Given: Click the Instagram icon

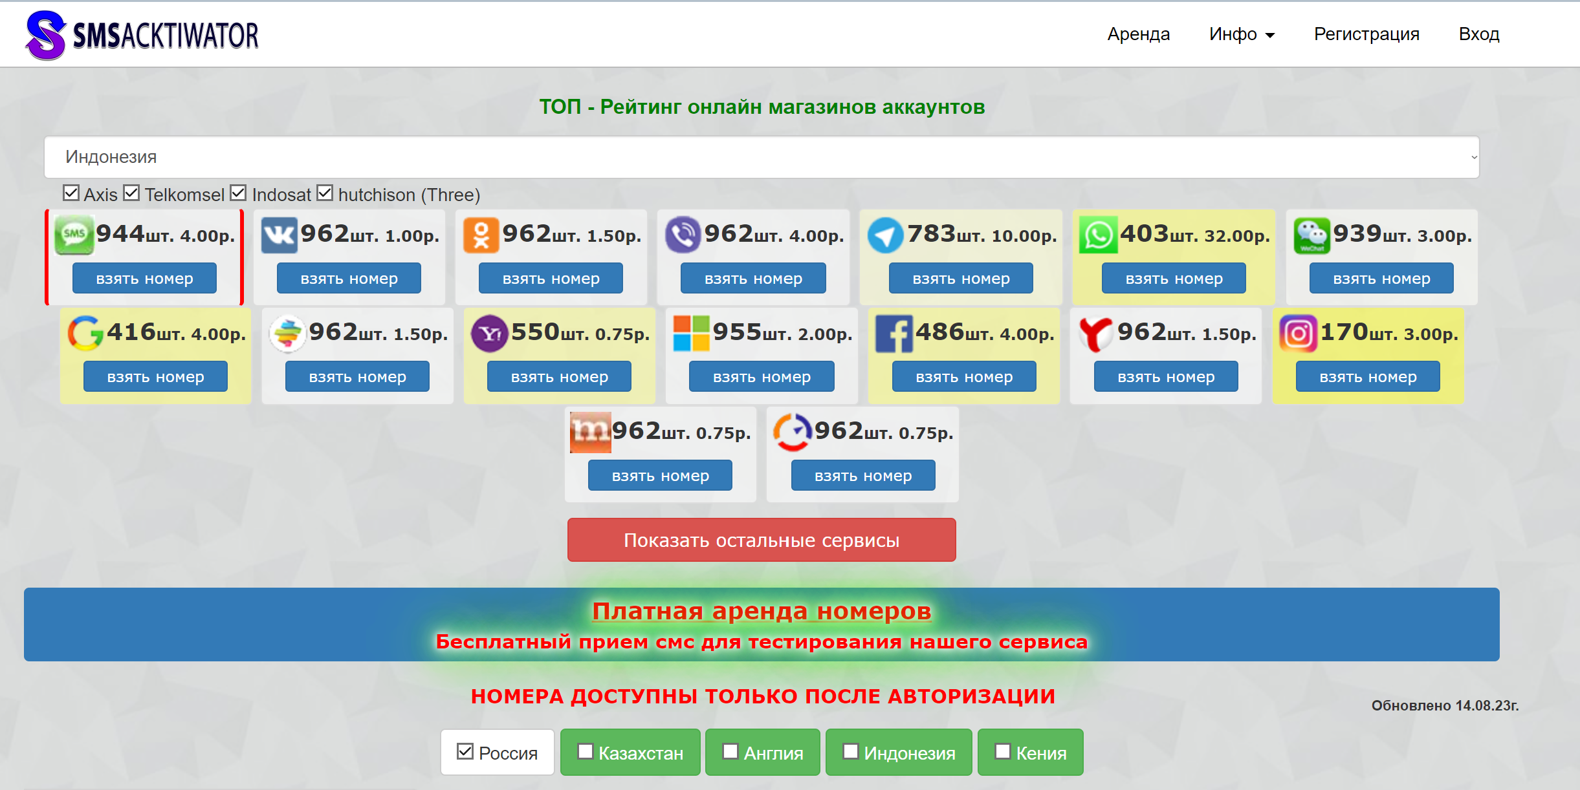Looking at the screenshot, I should (1298, 334).
